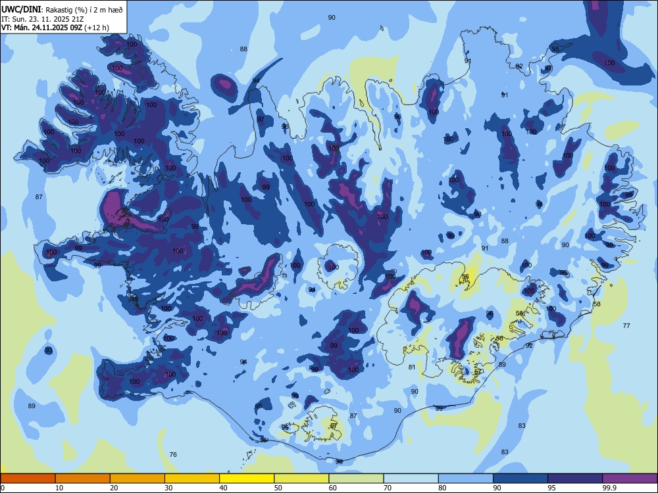Click the 'VT: Mán. 24.11.2025 09Z (+12 h)' line
The height and width of the screenshot is (493, 658).
point(55,28)
